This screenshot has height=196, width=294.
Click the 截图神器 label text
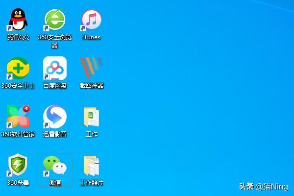point(92,86)
